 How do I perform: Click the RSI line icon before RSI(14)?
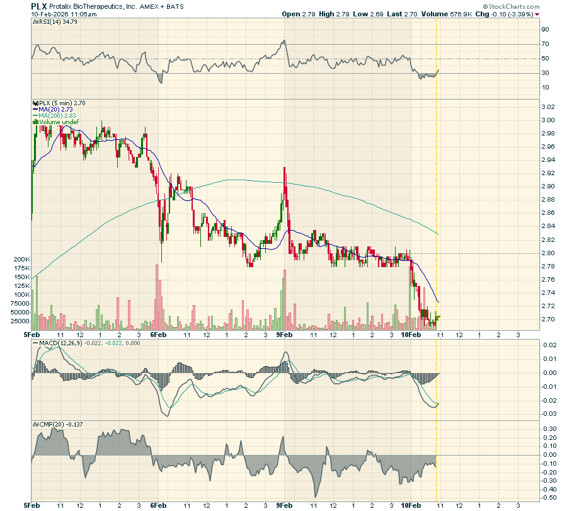pyautogui.click(x=35, y=21)
